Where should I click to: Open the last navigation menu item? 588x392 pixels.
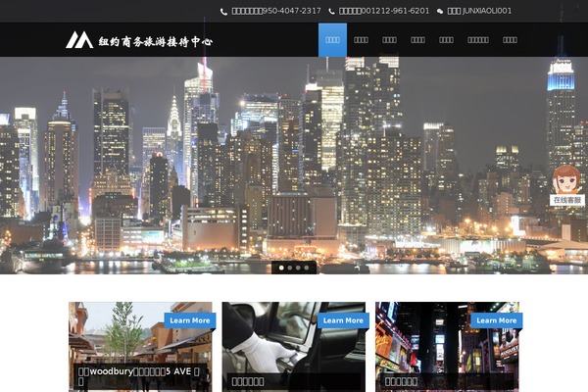coord(510,40)
